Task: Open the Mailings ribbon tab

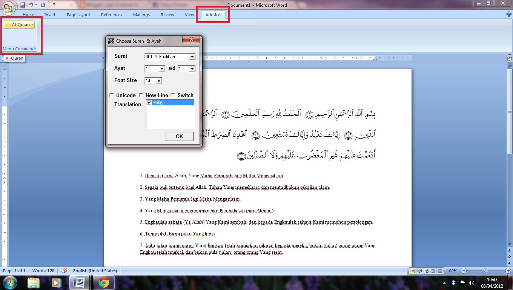Action: [x=141, y=15]
